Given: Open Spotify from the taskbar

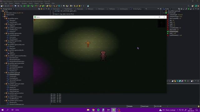Looking at the screenshot, I should point(98,110).
